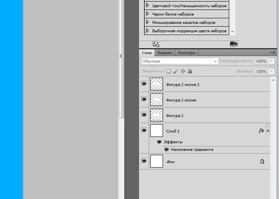The image size is (279, 199).
Task: Click the fx icon on Слой 1
Action: pyautogui.click(x=261, y=131)
